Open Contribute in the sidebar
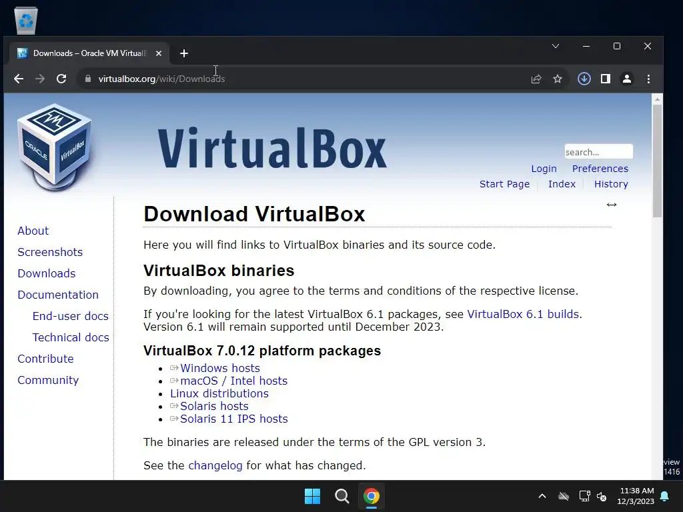Viewport: 683px width, 512px height. pos(46,359)
